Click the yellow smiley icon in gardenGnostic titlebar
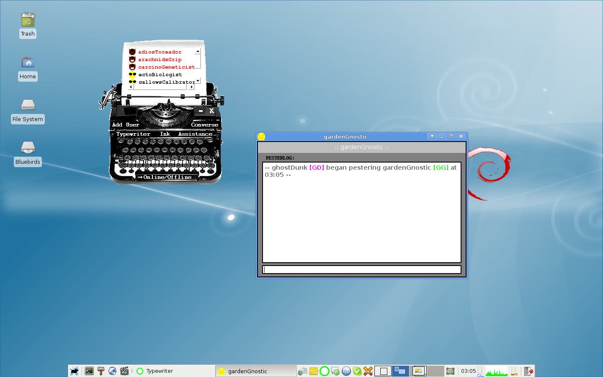This screenshot has height=377, width=603. click(x=261, y=137)
